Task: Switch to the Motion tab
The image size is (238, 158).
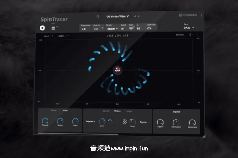Action: click(117, 111)
